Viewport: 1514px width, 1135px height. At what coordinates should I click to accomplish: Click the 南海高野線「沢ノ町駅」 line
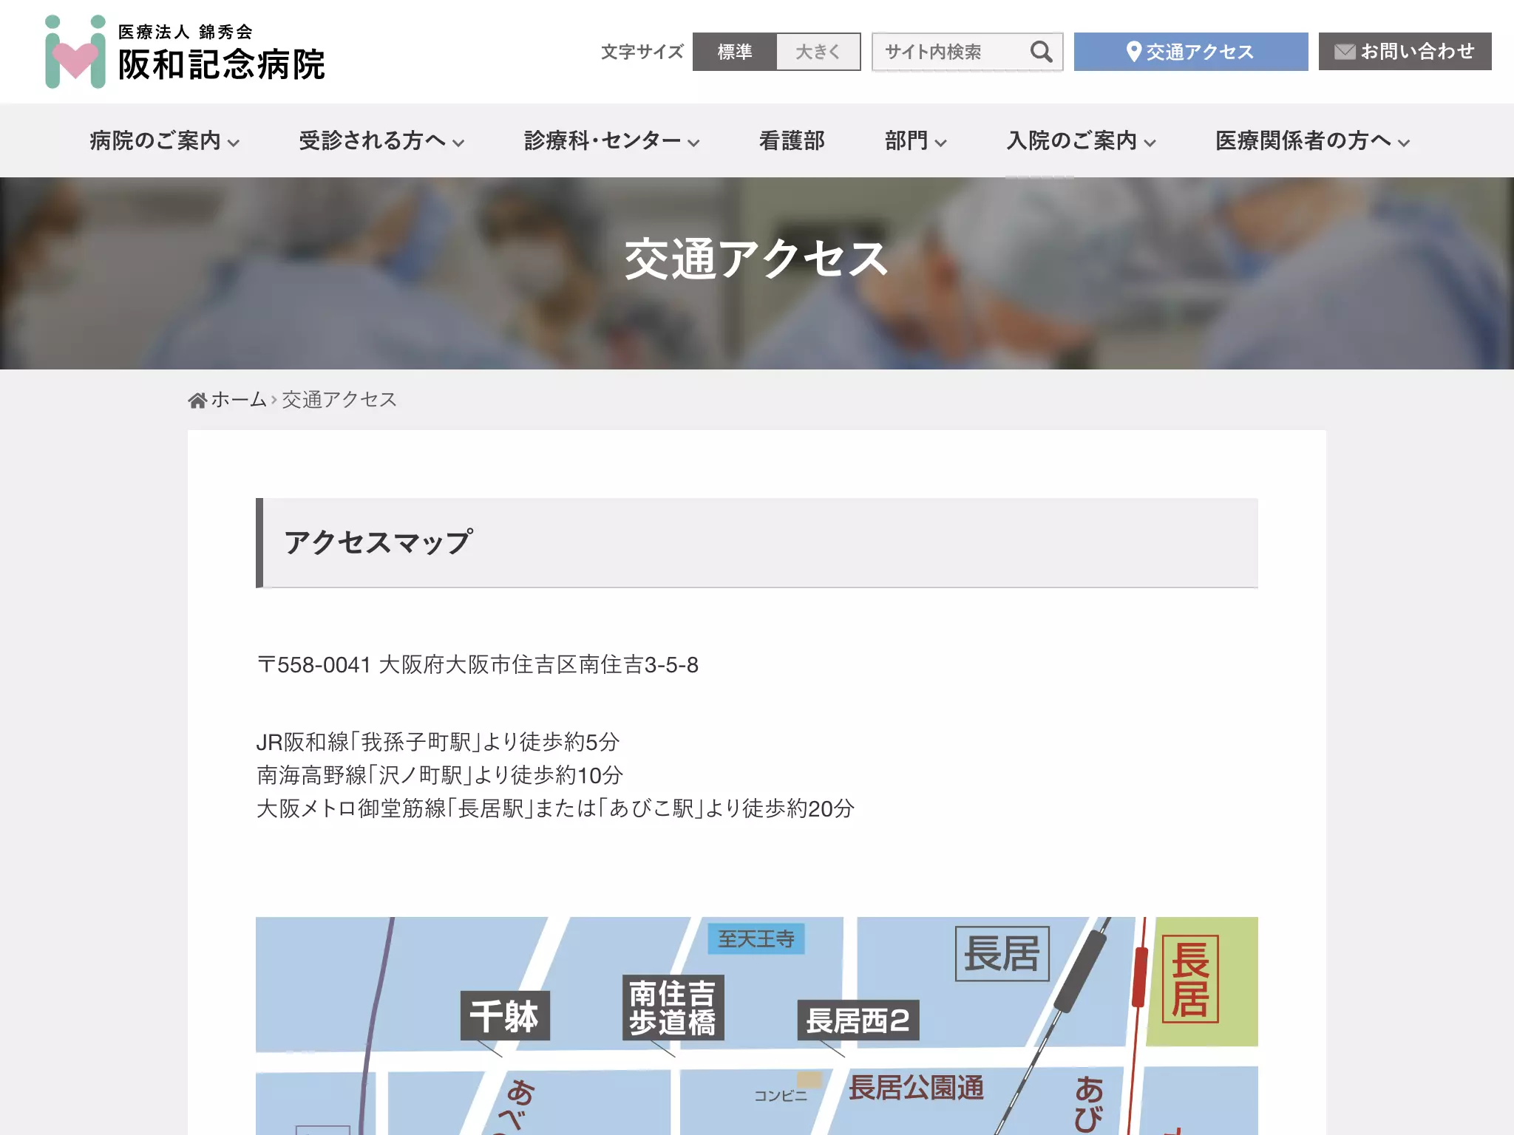(440, 775)
